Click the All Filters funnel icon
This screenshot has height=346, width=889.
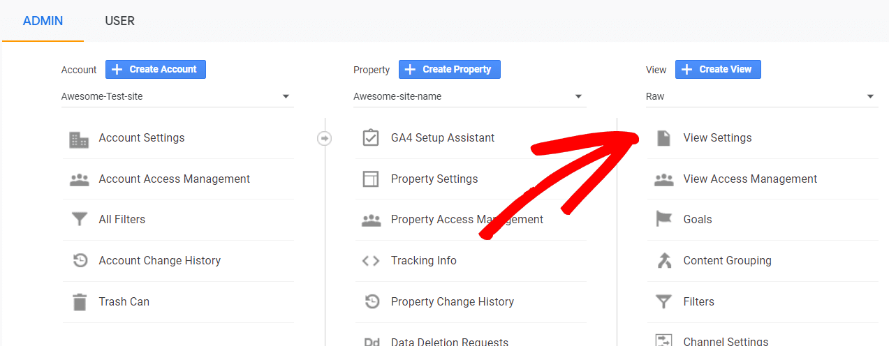tap(80, 220)
